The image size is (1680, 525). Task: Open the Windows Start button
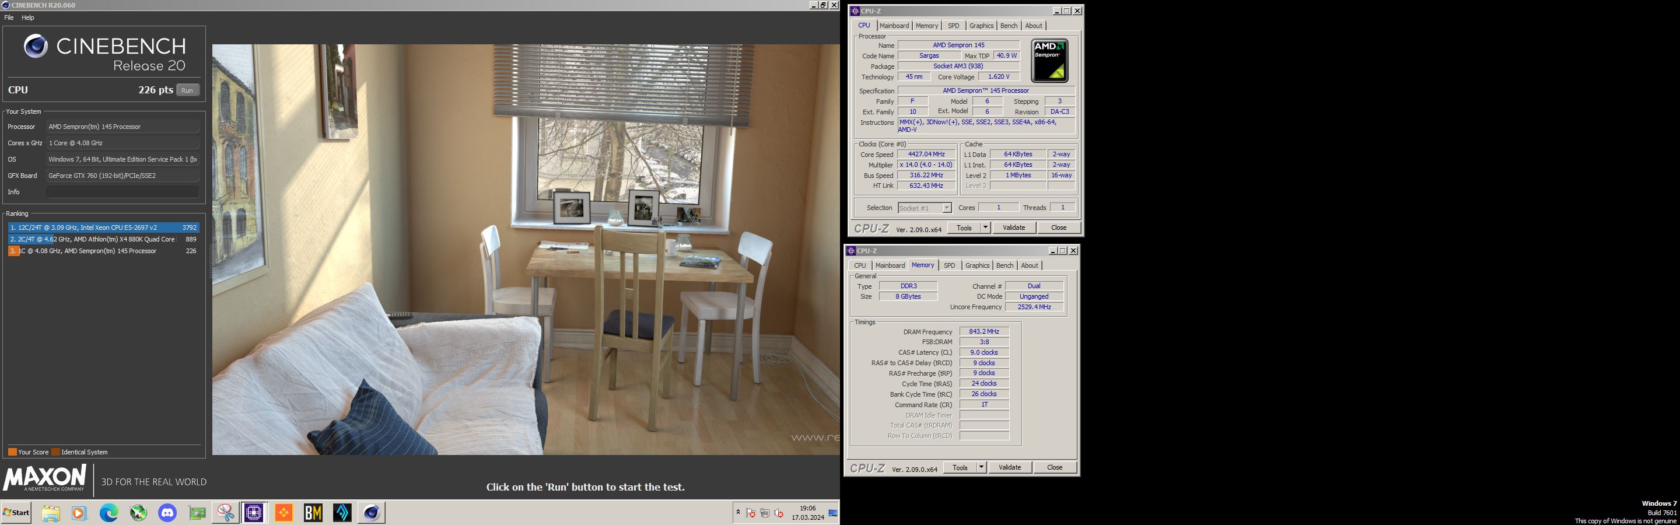[16, 513]
